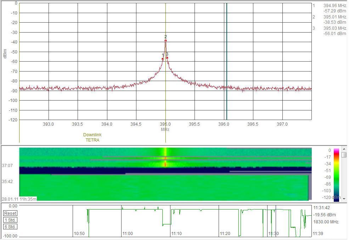Select the 1 Std. time range button
Screen dimensions: 349x240
pyautogui.click(x=10, y=220)
